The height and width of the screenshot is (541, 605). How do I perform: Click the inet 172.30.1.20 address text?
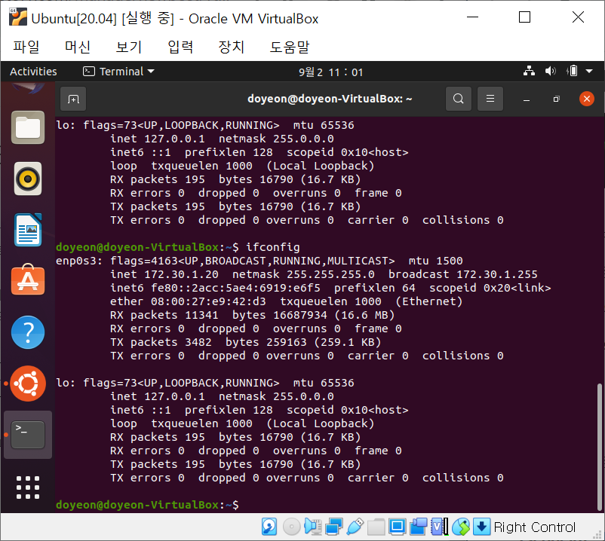tap(164, 274)
